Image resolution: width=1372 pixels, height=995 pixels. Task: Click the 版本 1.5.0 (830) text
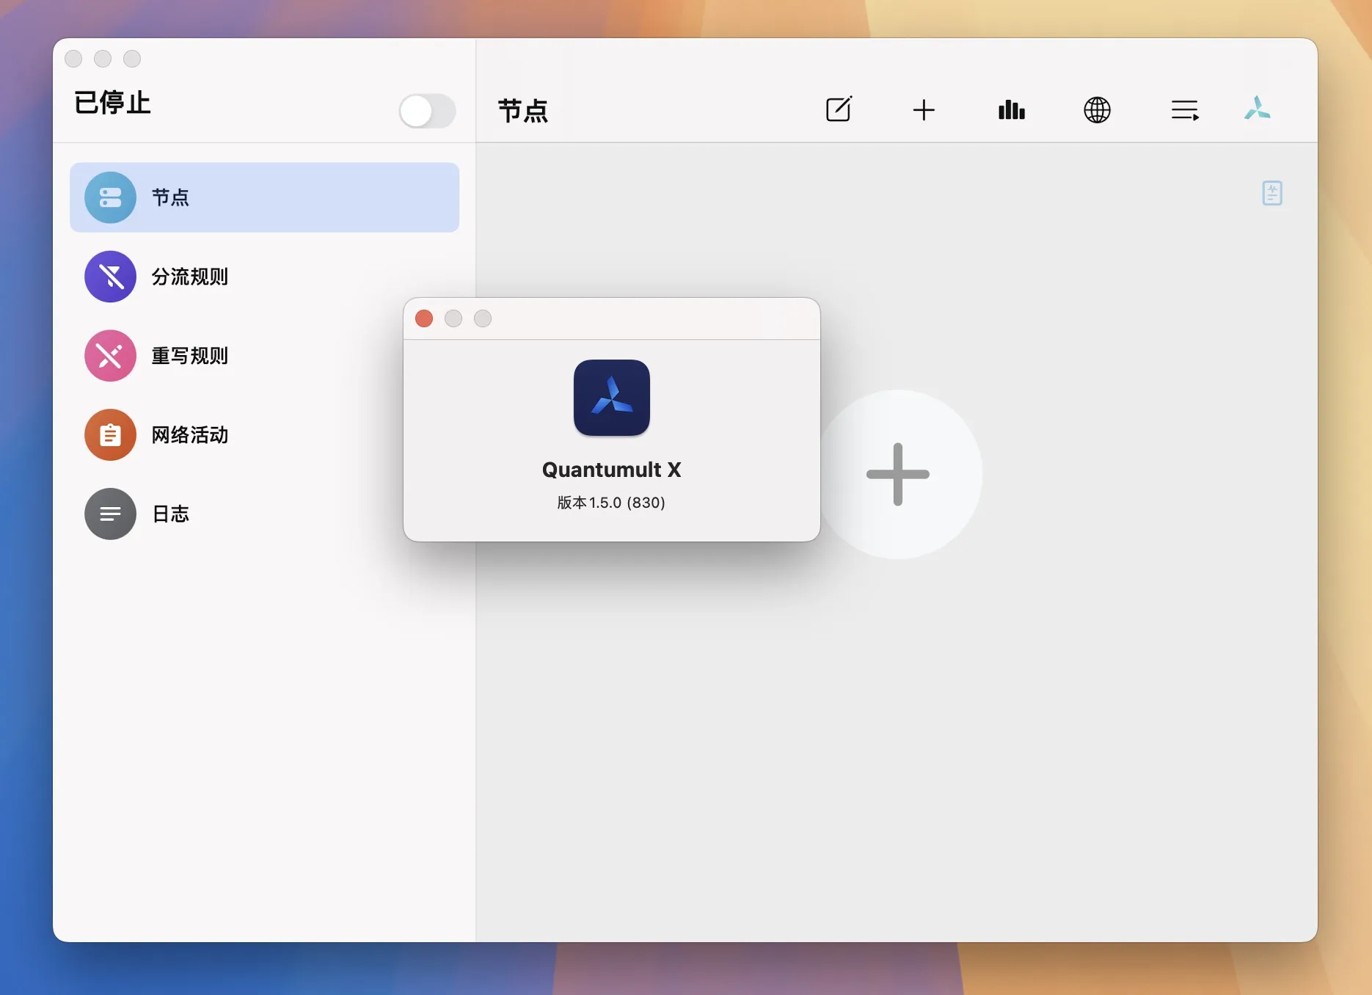click(611, 503)
